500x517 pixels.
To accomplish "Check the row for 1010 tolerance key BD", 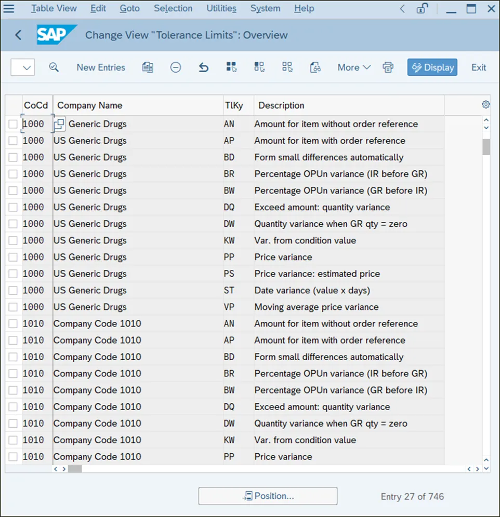I will (13, 357).
